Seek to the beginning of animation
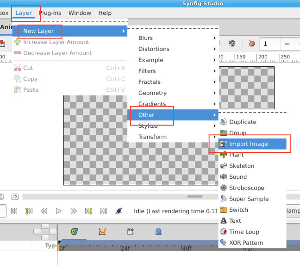The image size is (300, 265). point(14,211)
